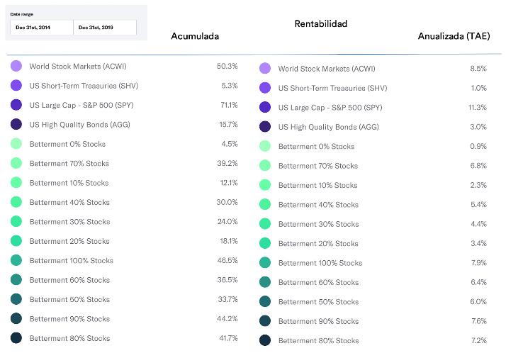Select Betterment 60% Stocks label in Acumulada list
Image resolution: width=506 pixels, height=353 pixels.
pos(69,280)
